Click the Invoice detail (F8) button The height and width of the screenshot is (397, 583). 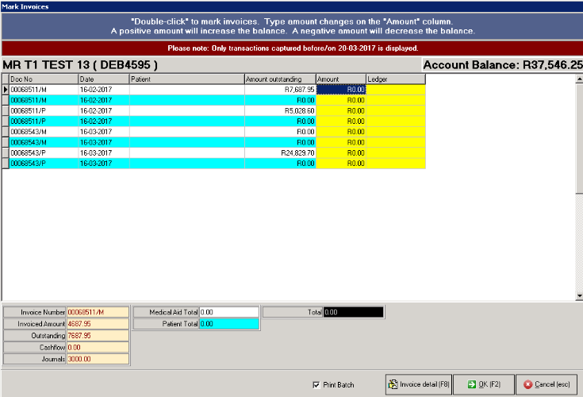click(418, 384)
